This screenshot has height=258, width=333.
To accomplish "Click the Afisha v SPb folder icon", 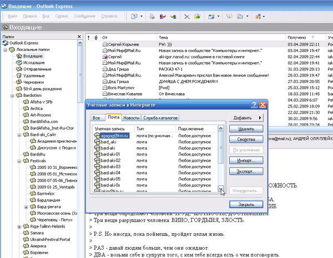I will pyautogui.click(x=26, y=102).
